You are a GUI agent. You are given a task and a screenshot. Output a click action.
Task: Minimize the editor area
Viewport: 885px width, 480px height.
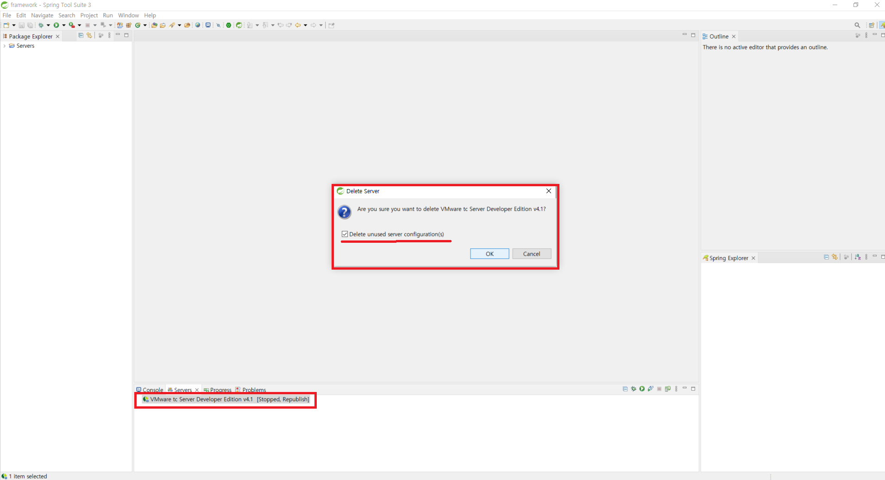pyautogui.click(x=684, y=35)
